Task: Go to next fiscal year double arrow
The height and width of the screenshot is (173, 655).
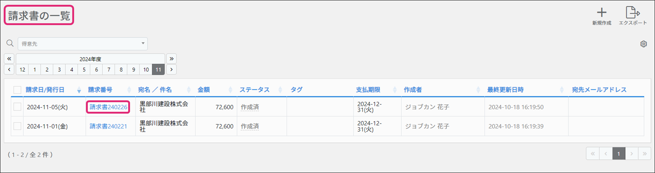Action: (x=171, y=59)
